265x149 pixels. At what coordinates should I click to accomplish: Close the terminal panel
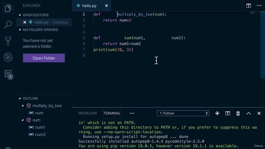259,113
